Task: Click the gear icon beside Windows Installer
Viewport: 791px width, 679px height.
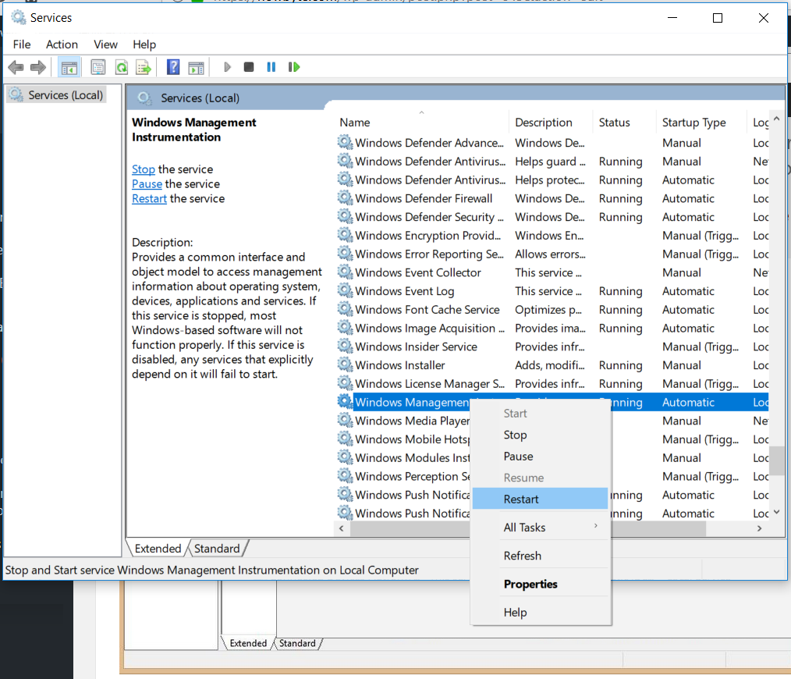Action: pyautogui.click(x=345, y=365)
